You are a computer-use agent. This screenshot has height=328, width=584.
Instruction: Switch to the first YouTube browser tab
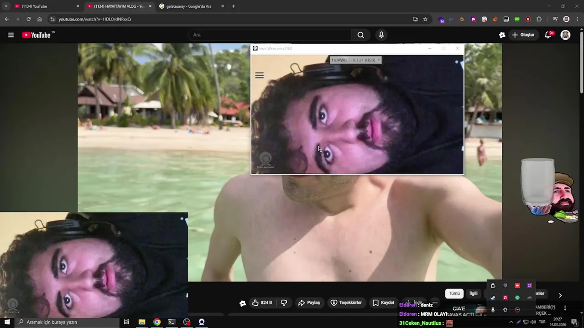click(x=46, y=6)
